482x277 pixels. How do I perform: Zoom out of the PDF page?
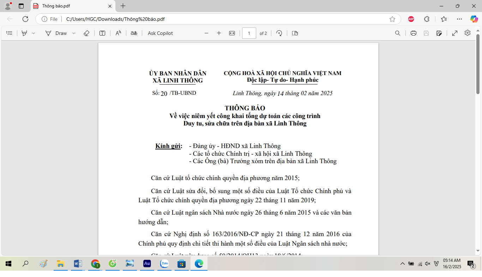206,33
